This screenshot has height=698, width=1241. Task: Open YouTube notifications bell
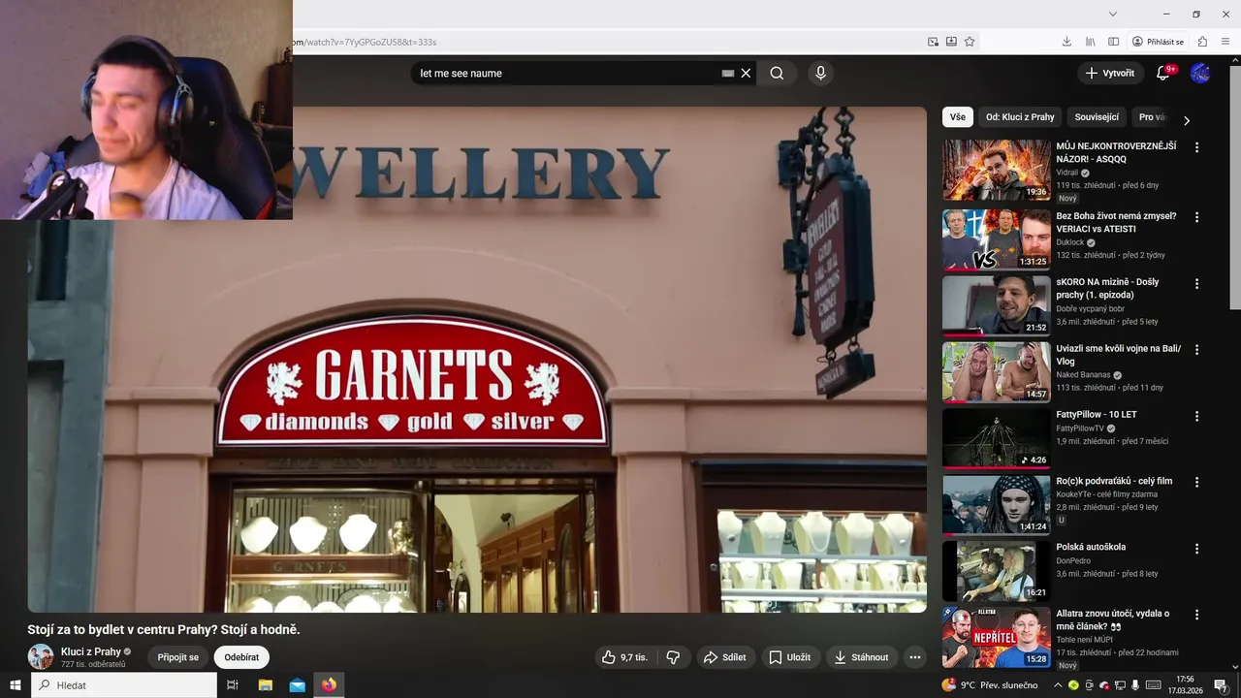click(x=1163, y=73)
